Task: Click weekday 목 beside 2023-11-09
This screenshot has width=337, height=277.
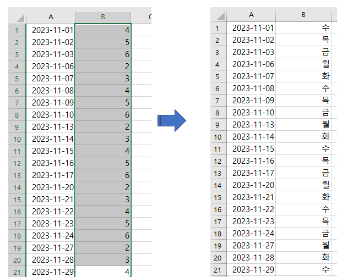Action: point(303,101)
